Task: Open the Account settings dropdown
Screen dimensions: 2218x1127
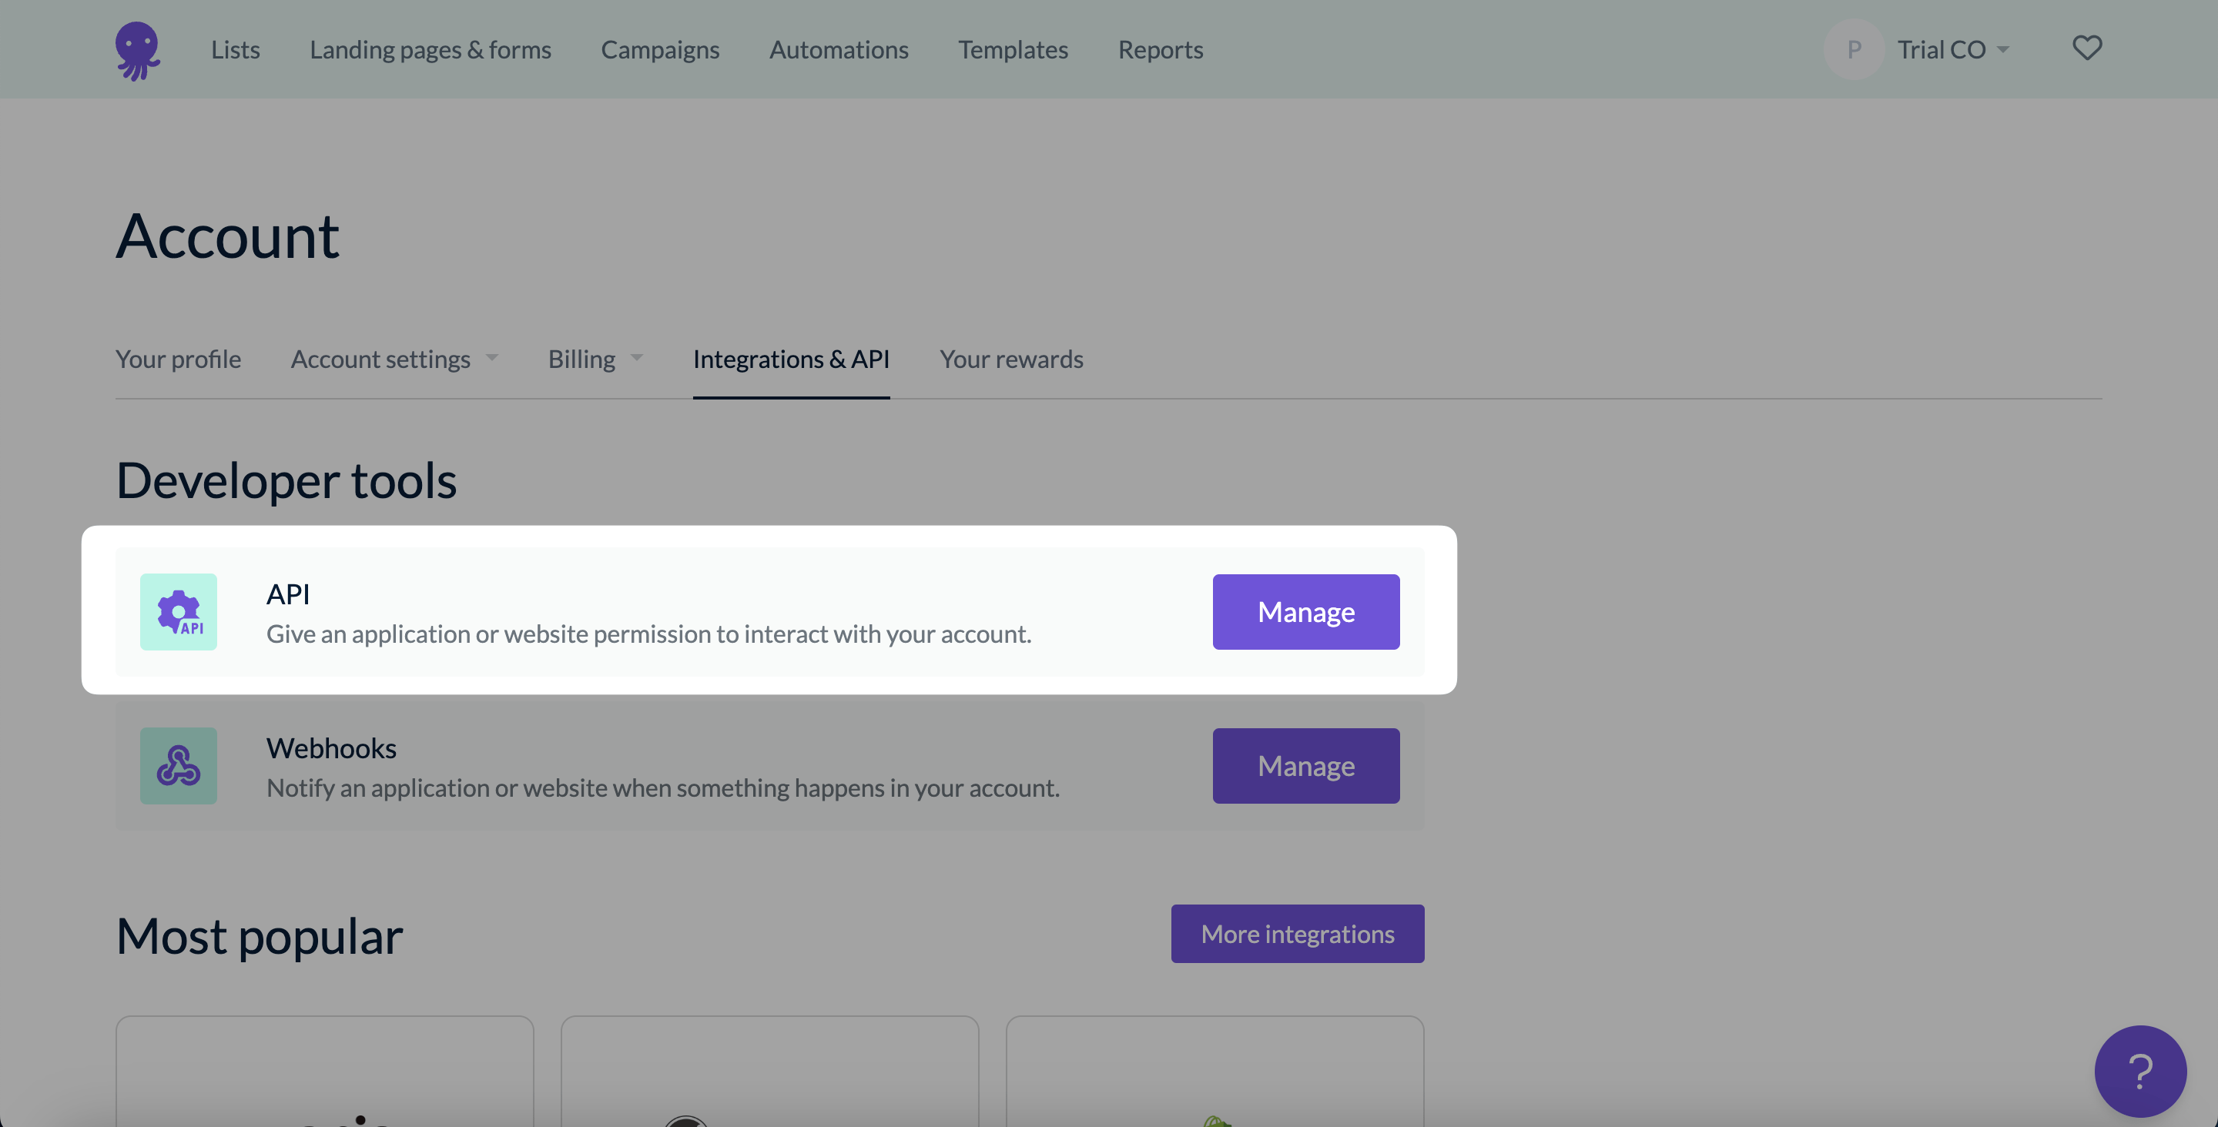Action: 394,356
